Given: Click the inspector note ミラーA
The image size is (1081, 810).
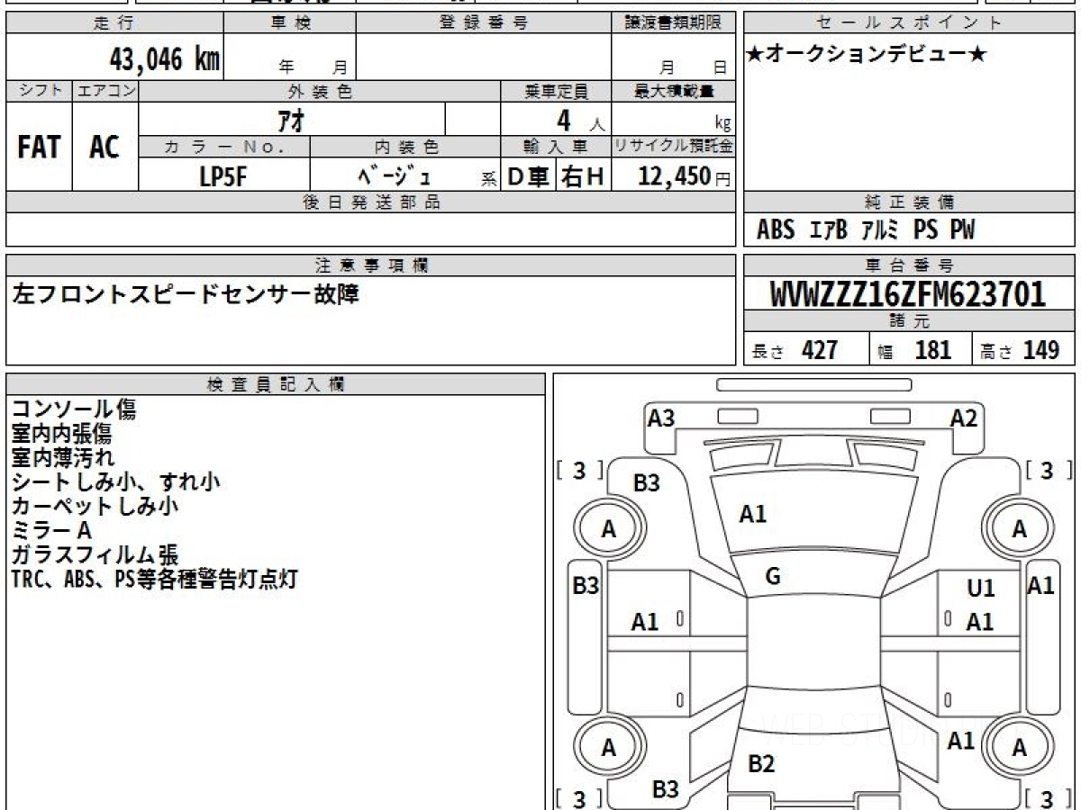Looking at the screenshot, I should coord(51,530).
